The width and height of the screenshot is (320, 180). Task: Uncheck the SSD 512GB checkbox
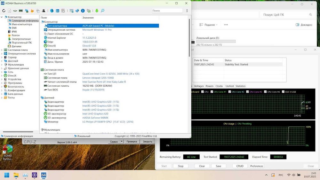tap(283, 92)
